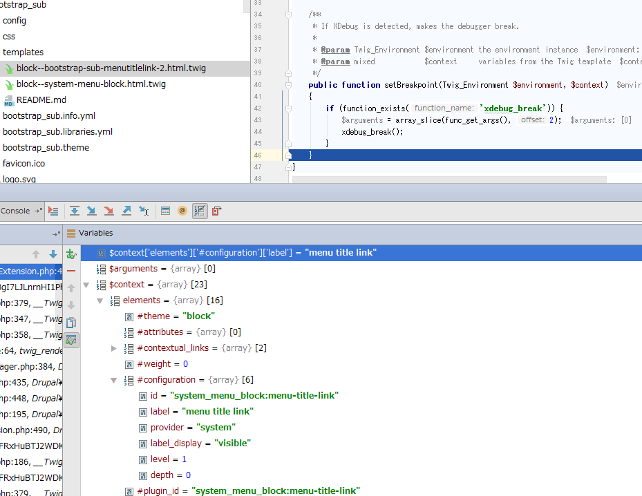Remove the watch using the red minus icon
642x496 pixels.
(x=70, y=271)
